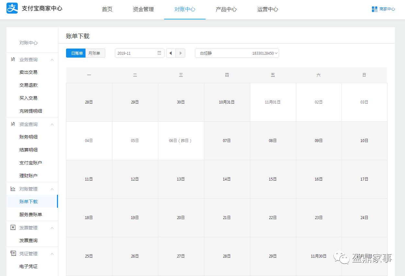
Task: Open 服务费账单 in the sidebar
Action: pyautogui.click(x=31, y=215)
